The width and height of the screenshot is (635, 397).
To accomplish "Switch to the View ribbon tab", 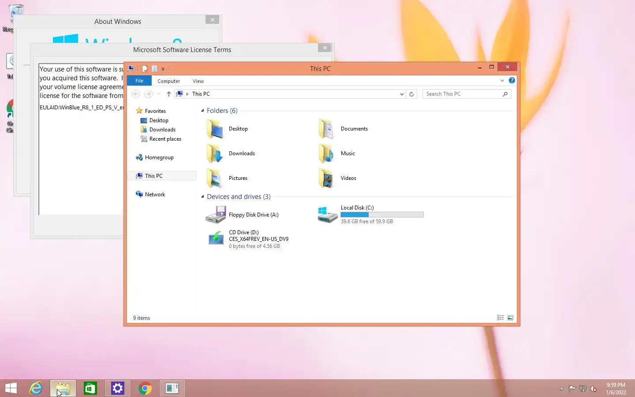I will (198, 81).
